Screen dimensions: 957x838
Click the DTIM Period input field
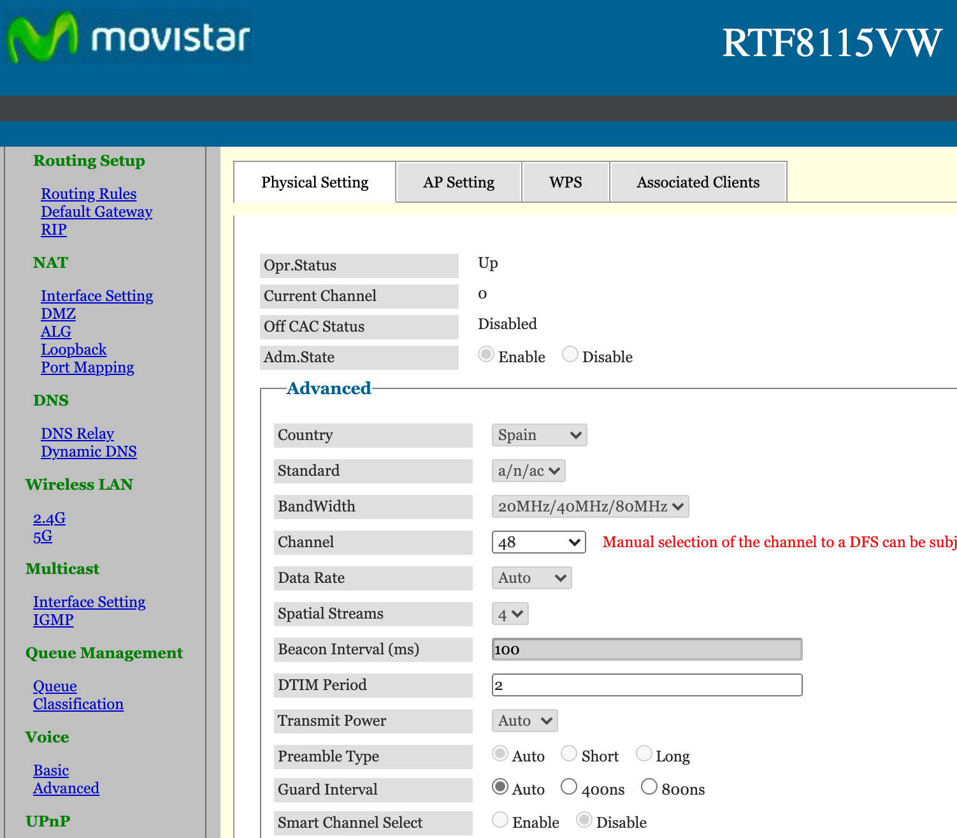646,685
